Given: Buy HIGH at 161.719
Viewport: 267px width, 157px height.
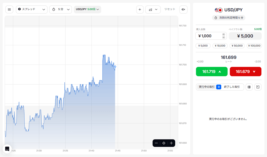Looking at the screenshot, I should (x=212, y=72).
